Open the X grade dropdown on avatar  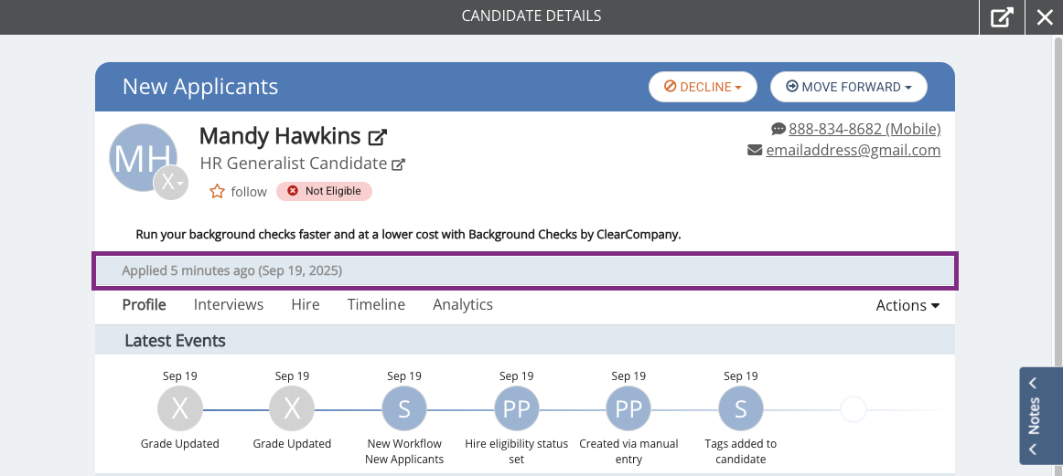[171, 182]
